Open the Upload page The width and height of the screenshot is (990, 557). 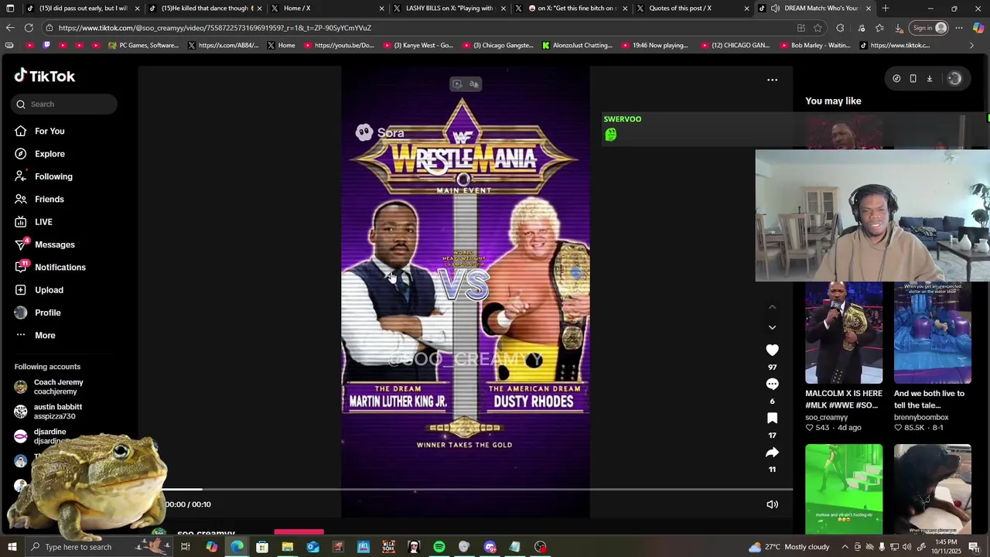point(49,290)
